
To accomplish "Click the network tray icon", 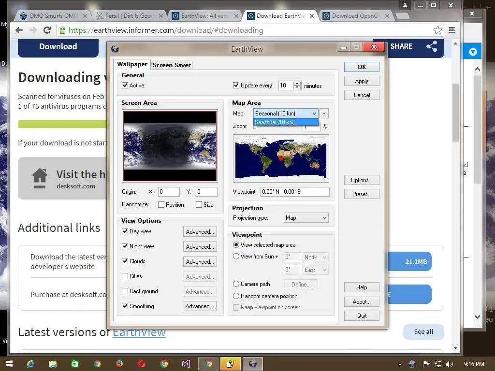I will pyautogui.click(x=438, y=364).
